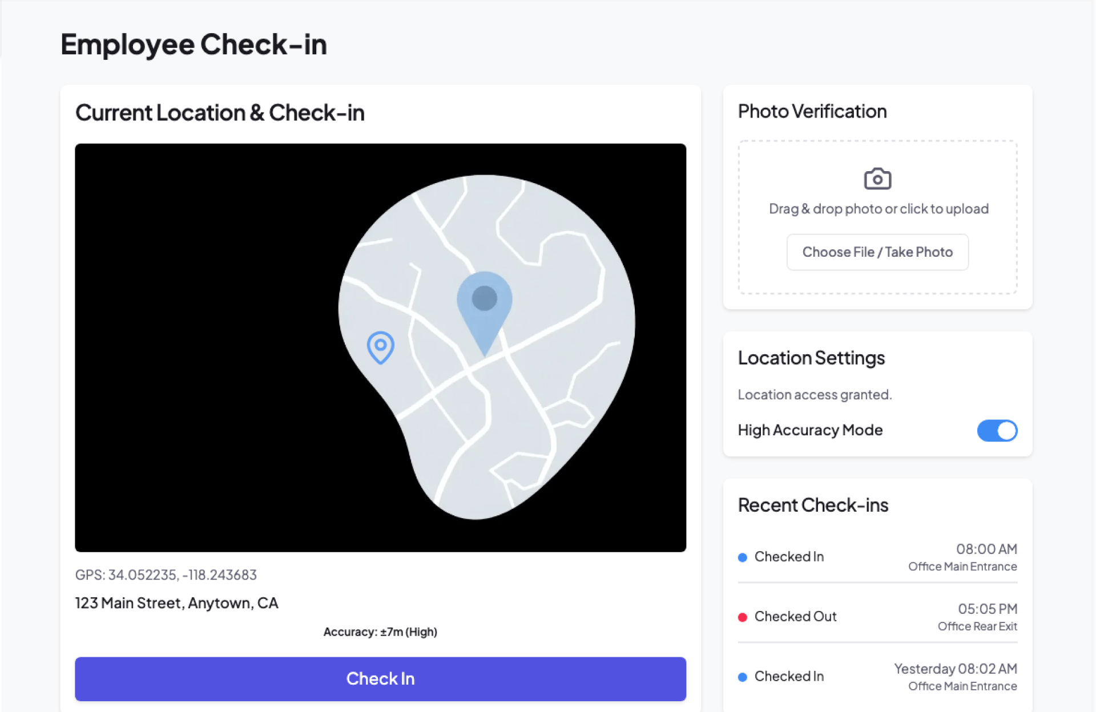Click blue dot beside 08:00 AM check-in

[x=743, y=557]
